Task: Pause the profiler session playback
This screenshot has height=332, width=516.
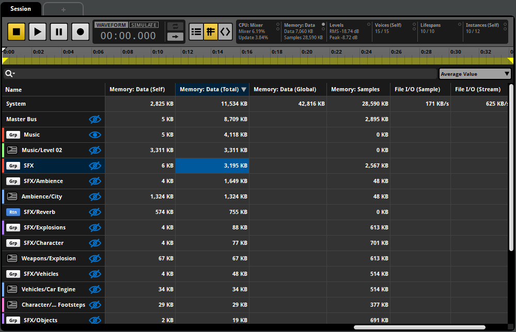Action: tap(58, 31)
